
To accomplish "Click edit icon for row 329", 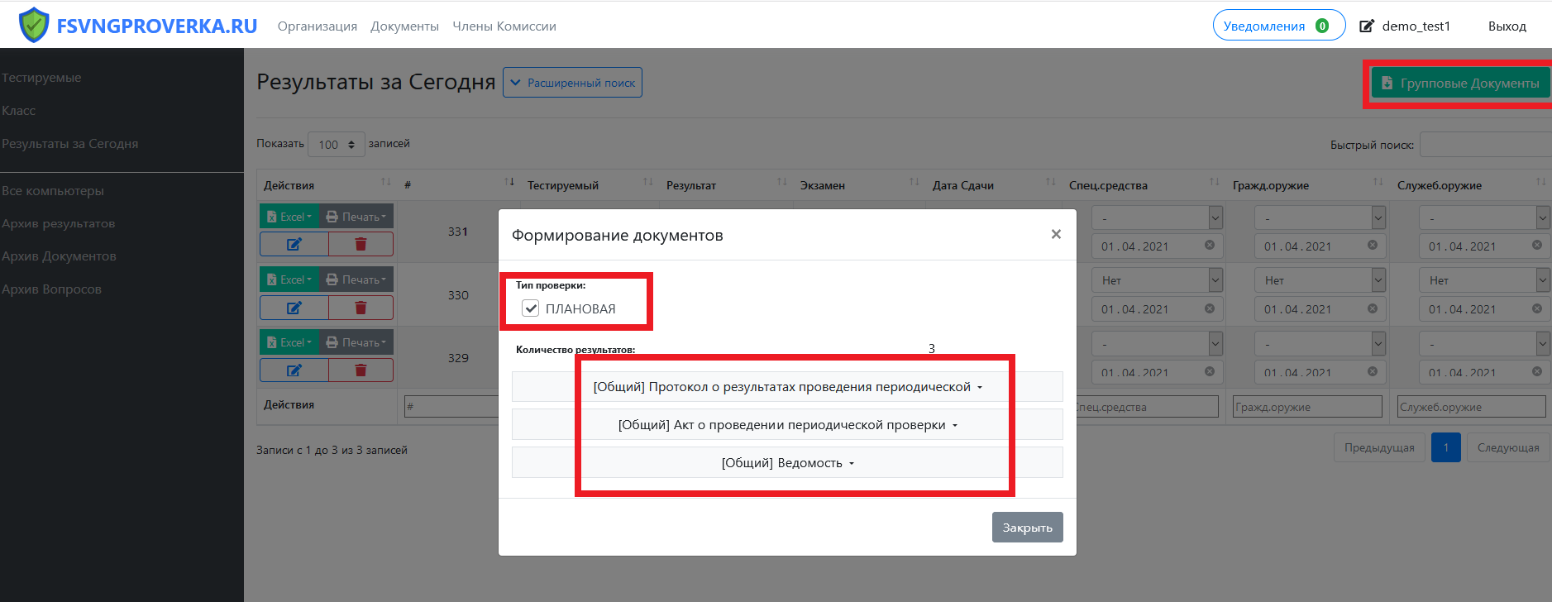I will (294, 370).
